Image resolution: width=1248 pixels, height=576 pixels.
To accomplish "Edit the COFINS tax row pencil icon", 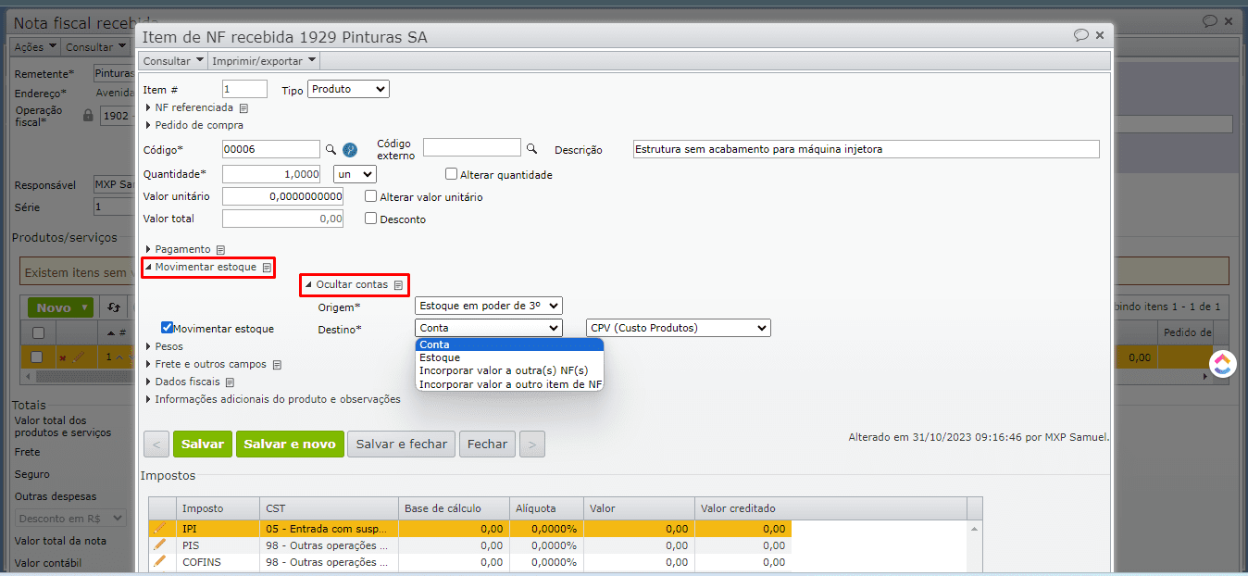I will pyautogui.click(x=160, y=561).
